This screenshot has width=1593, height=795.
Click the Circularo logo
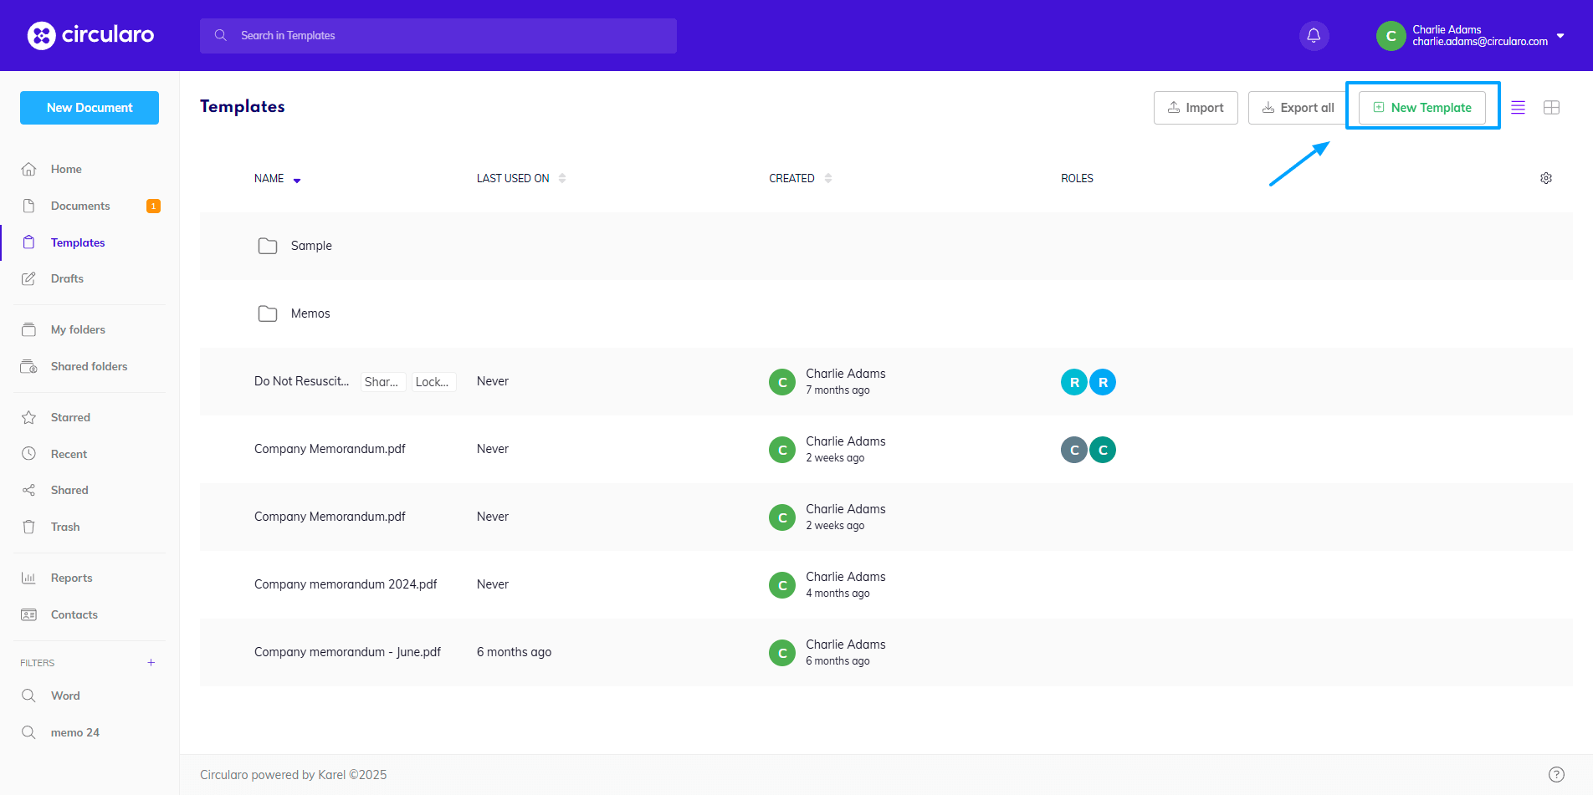(x=90, y=35)
